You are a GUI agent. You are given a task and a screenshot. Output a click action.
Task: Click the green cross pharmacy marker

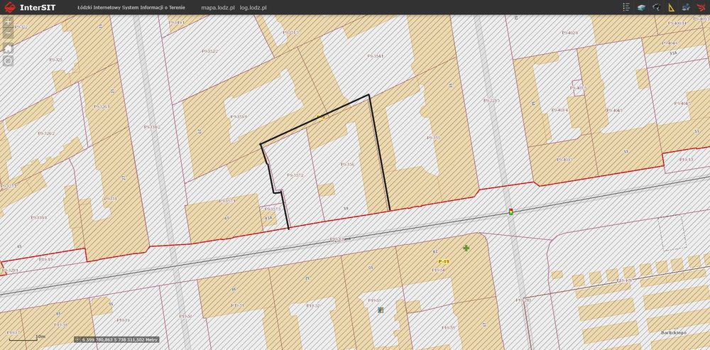pos(466,248)
